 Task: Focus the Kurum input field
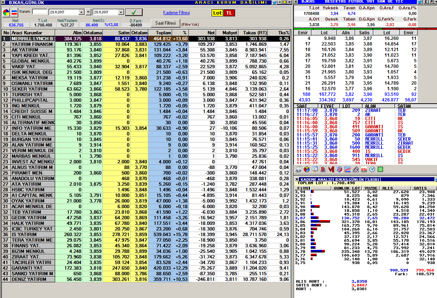point(40,12)
